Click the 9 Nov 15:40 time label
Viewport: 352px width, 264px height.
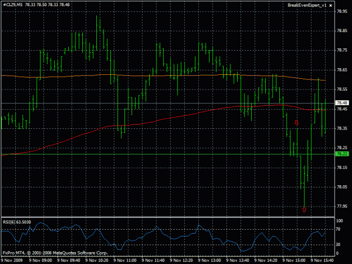click(322, 260)
